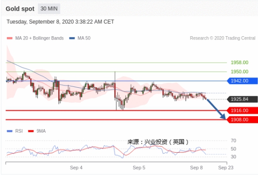Image resolution: width=258 pixels, height=175 pixels.
Task: Click the Sep 8 date axis label
Action: click(x=197, y=168)
